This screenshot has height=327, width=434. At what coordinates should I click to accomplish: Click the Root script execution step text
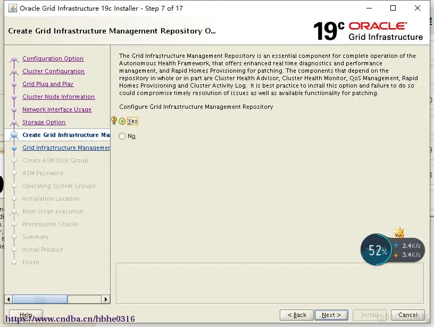(53, 211)
